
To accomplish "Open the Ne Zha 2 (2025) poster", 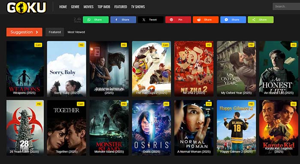I will (x=194, y=69).
